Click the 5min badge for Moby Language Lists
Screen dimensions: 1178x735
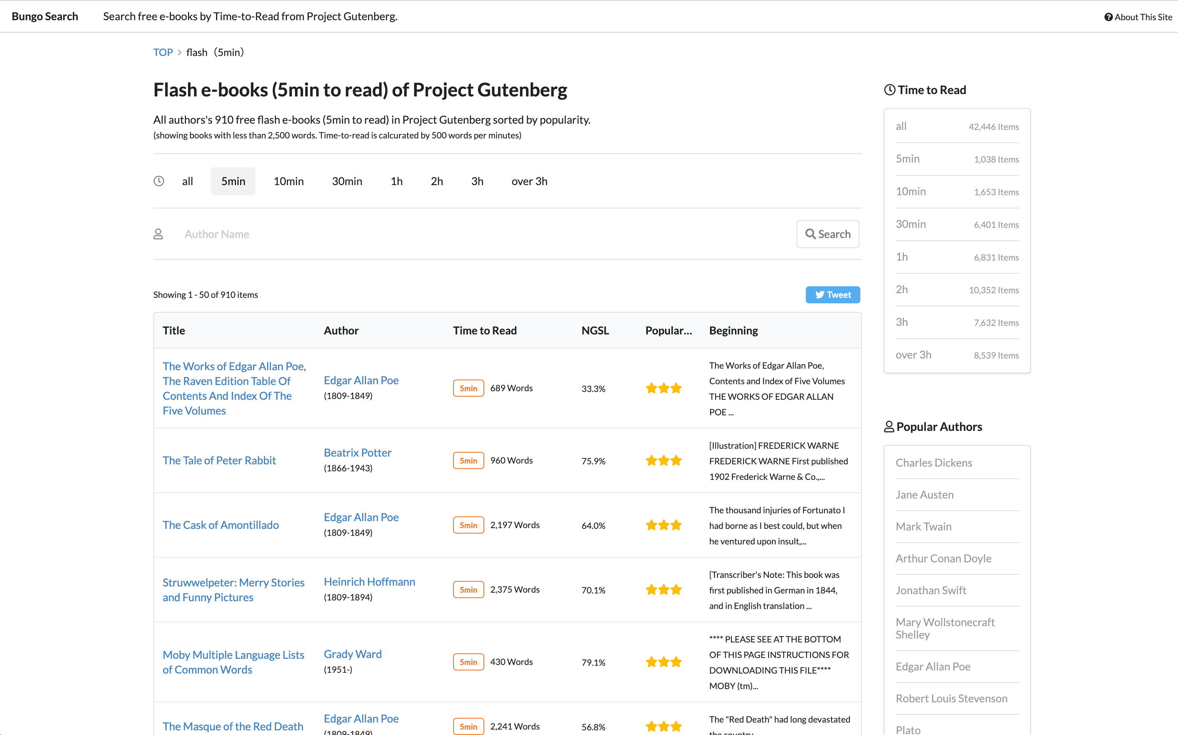tap(468, 661)
